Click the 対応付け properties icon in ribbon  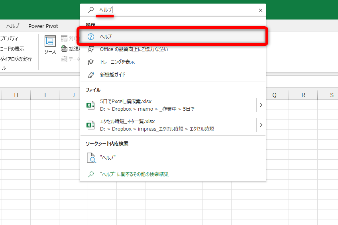(x=64, y=38)
